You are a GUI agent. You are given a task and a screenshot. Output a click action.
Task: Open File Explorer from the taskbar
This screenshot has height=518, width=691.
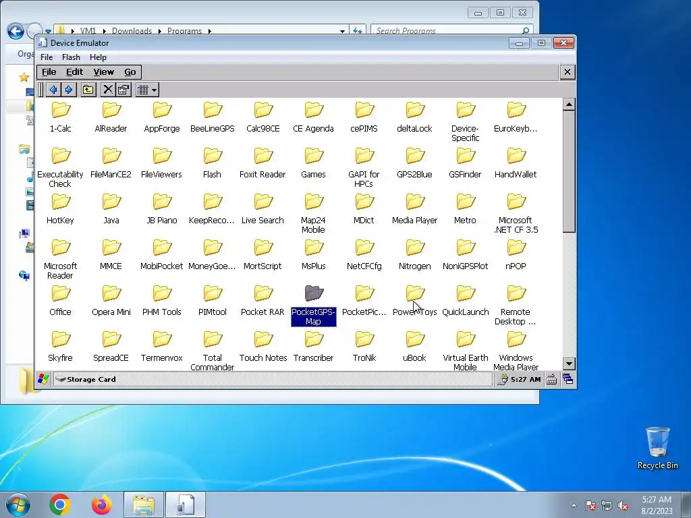click(x=144, y=505)
